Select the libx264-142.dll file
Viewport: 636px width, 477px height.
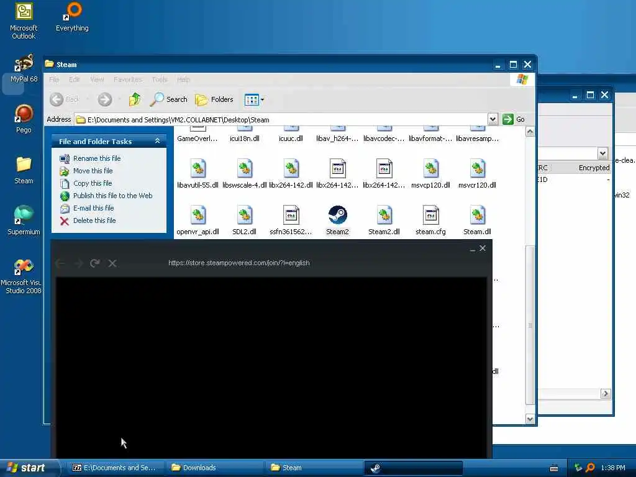291,174
